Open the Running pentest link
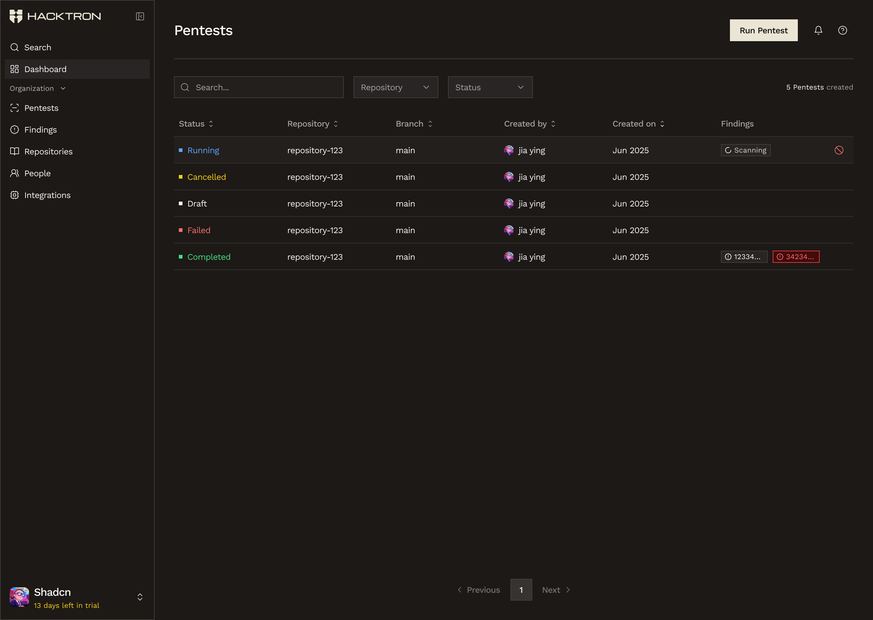The image size is (873, 620). pos(203,150)
